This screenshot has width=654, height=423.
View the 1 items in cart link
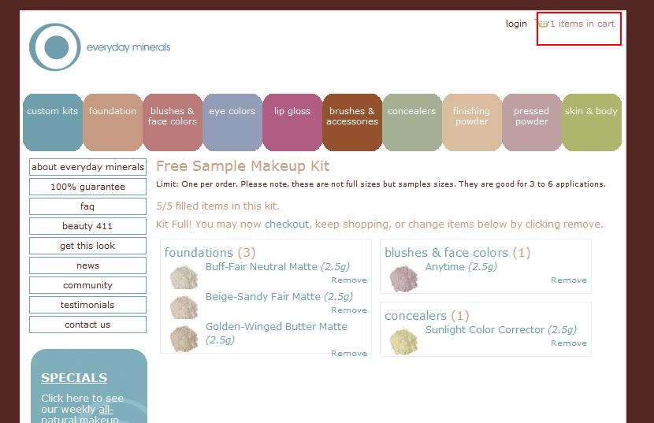[x=582, y=24]
